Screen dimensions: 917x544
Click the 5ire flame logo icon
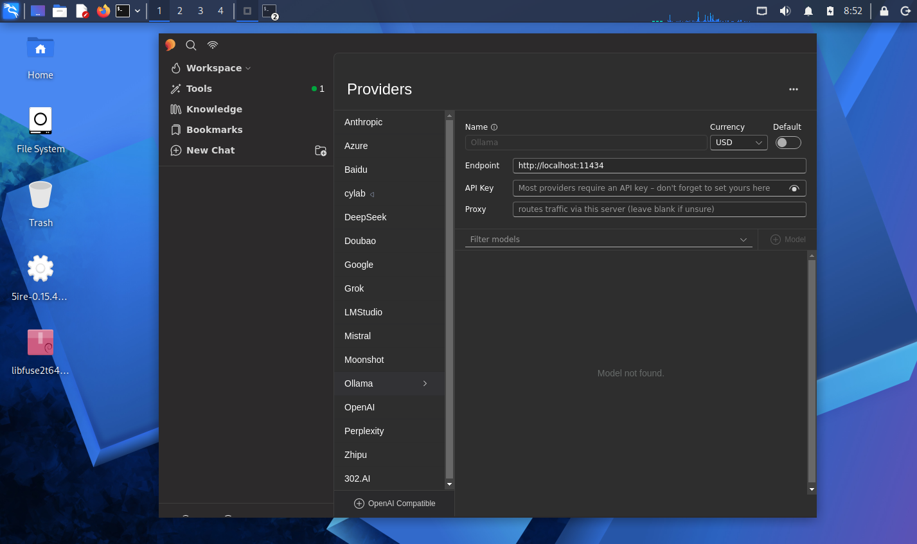(170, 45)
